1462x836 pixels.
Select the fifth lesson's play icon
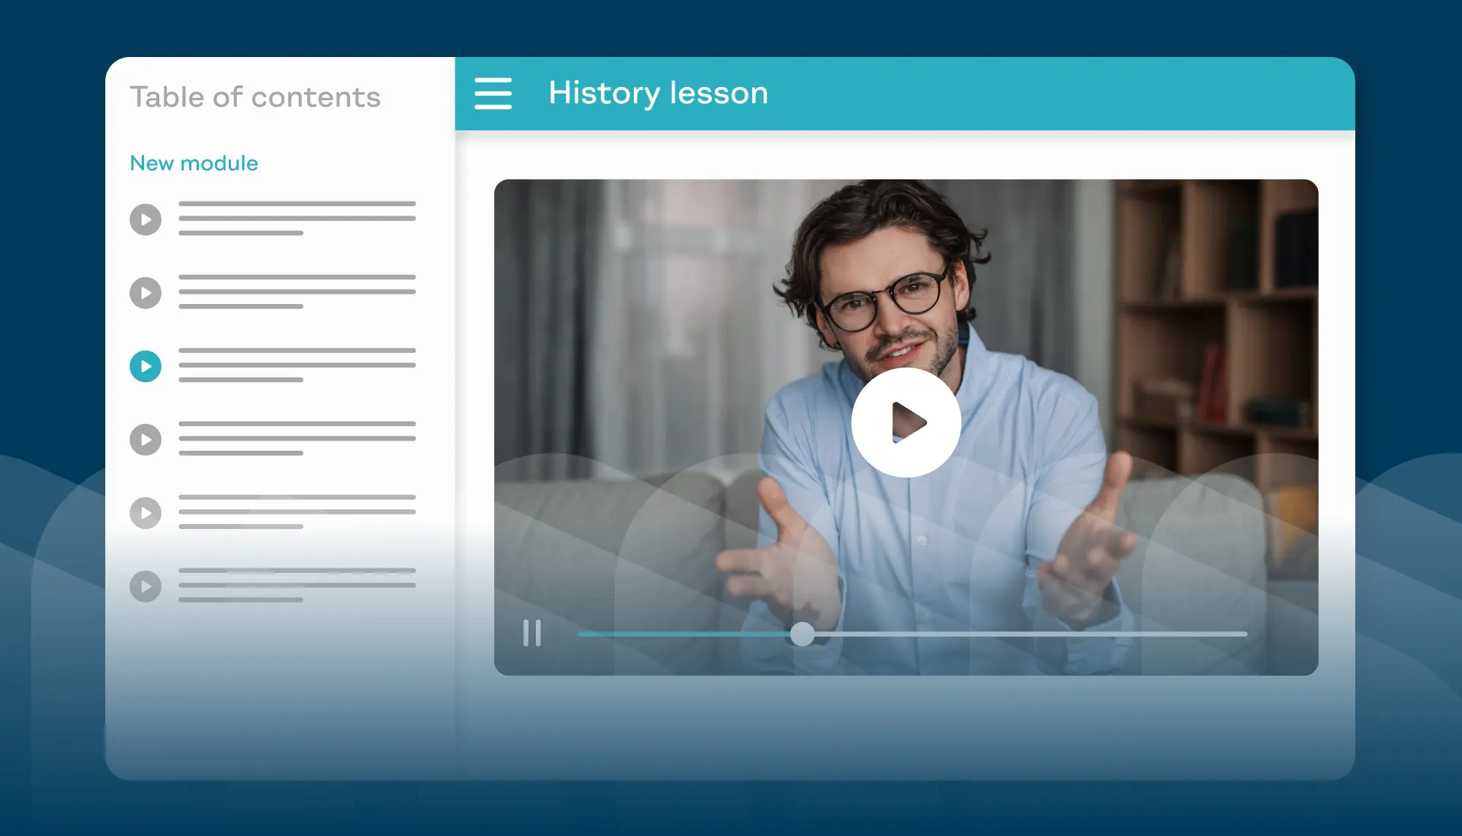(x=145, y=512)
